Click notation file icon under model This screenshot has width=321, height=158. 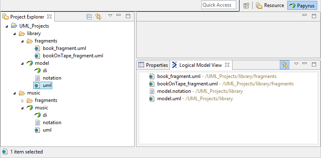point(37,78)
